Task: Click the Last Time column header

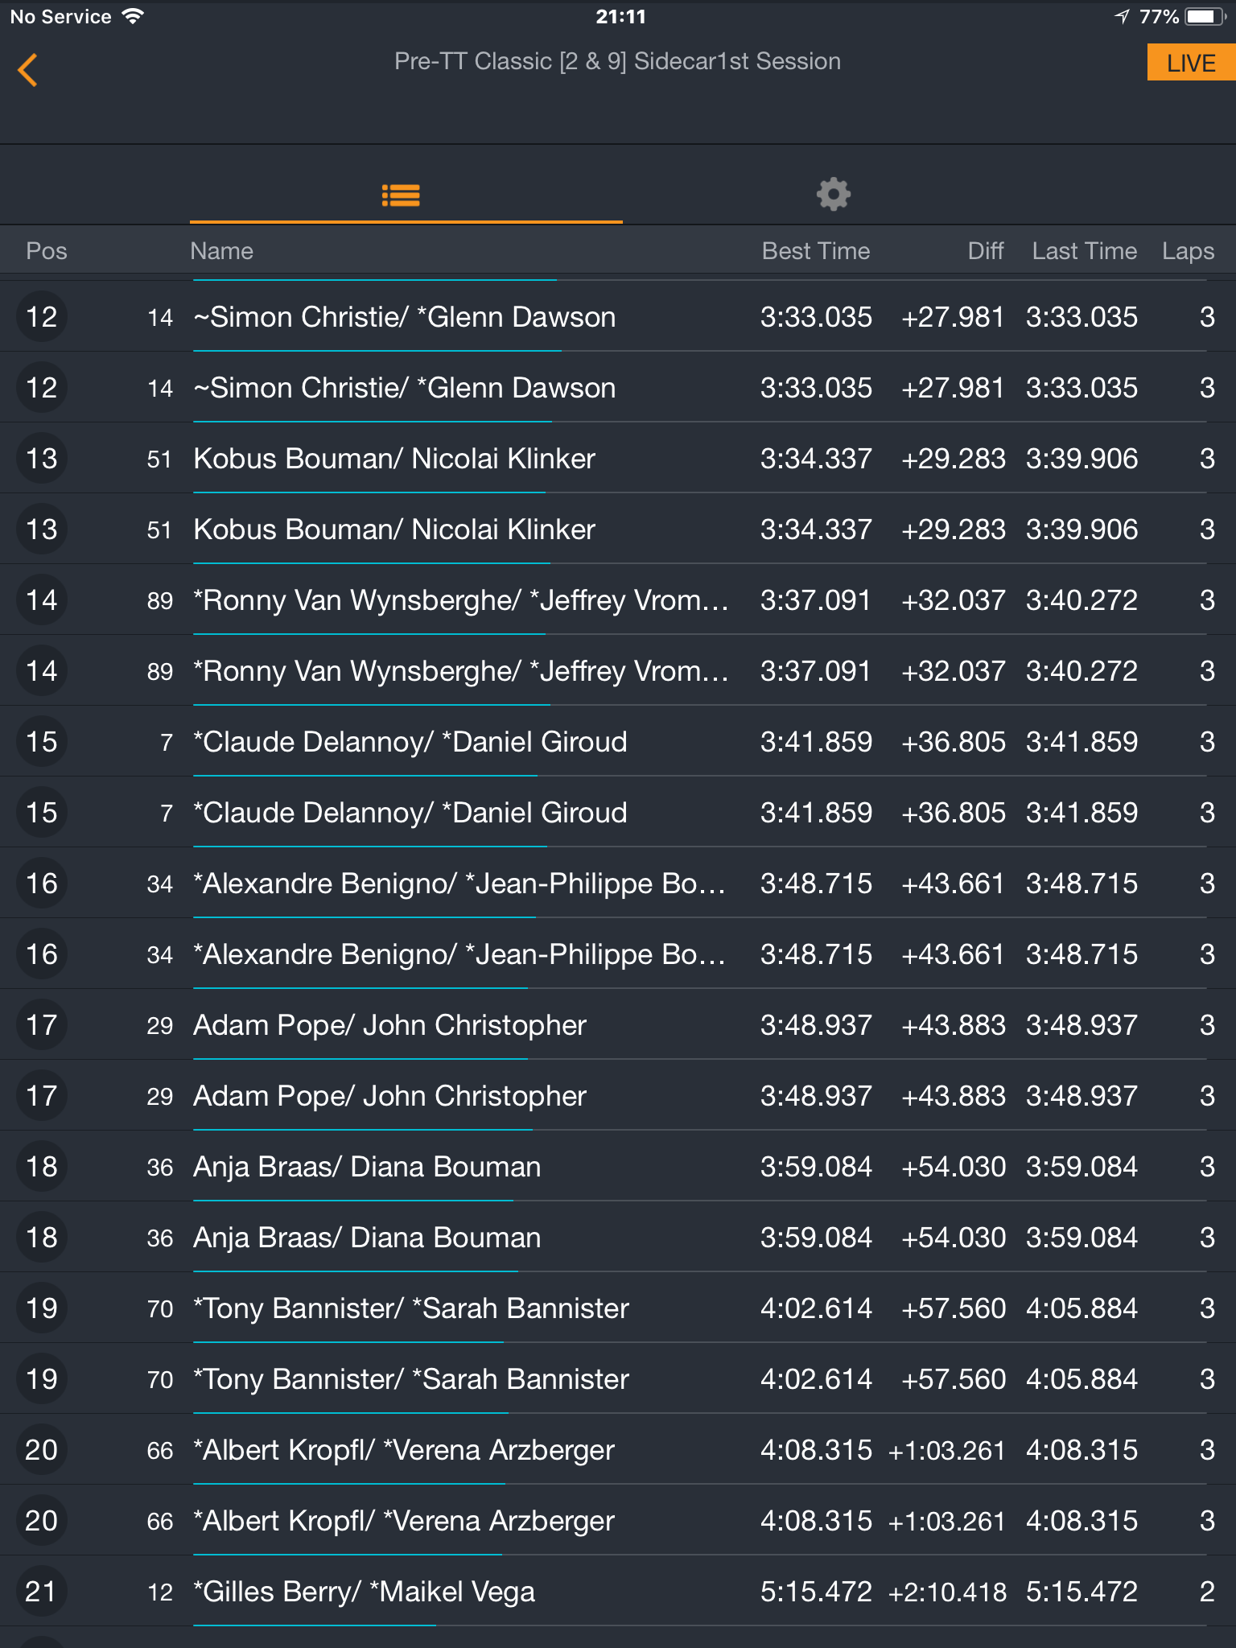Action: [x=1084, y=251]
